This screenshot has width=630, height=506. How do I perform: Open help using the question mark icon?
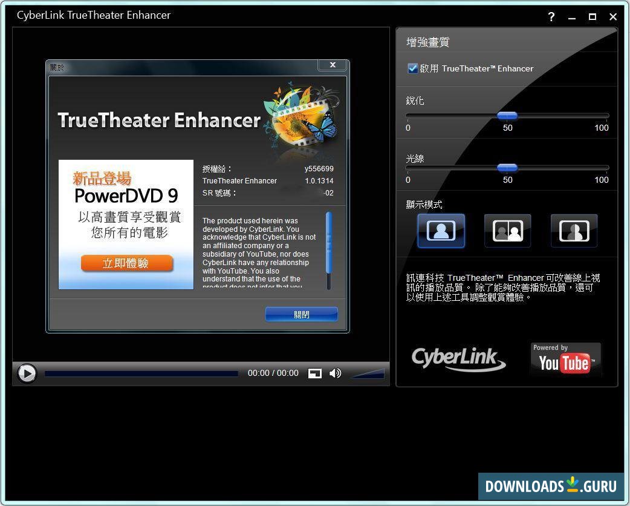[551, 17]
